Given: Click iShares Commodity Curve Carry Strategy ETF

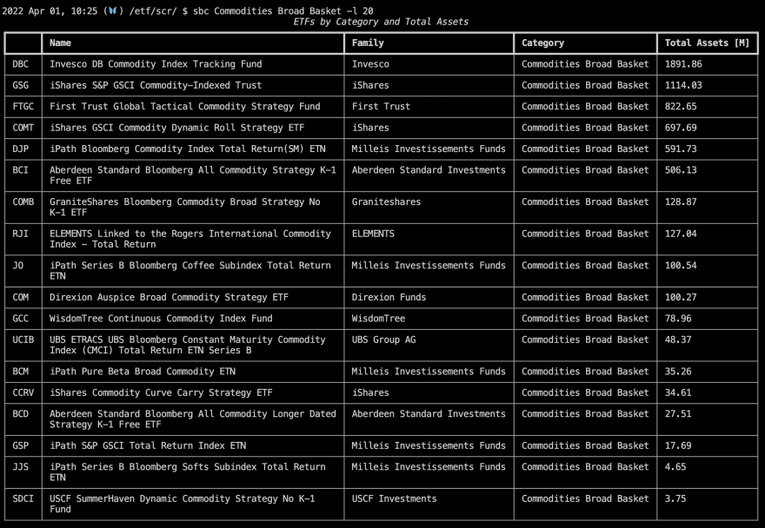Looking at the screenshot, I should click(x=161, y=393).
